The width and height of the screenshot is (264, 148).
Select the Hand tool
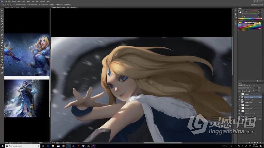2,60
